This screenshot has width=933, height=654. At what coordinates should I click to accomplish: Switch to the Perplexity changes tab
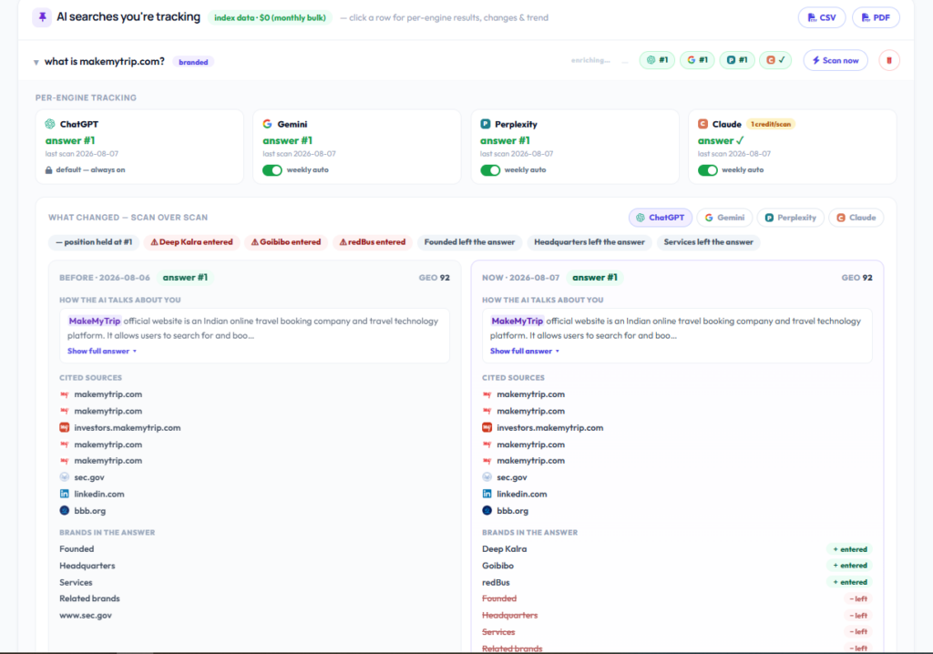(790, 218)
